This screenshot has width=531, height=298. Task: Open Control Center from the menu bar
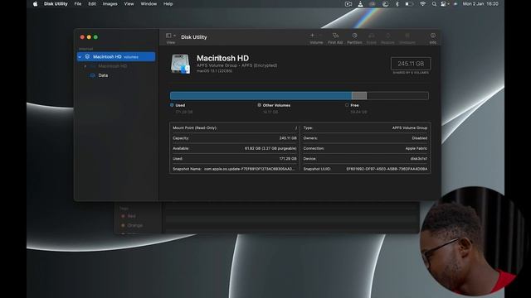pyautogui.click(x=443, y=4)
